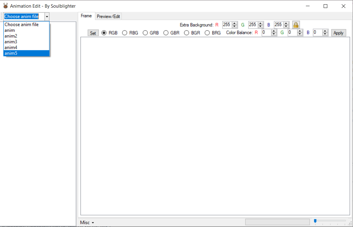
Task: Select the RGB radio button
Action: pyautogui.click(x=104, y=33)
